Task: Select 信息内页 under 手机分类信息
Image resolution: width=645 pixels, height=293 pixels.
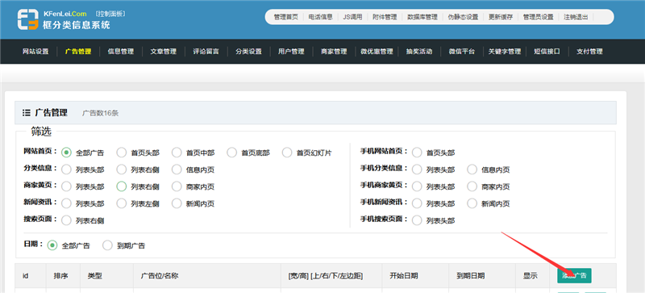Action: tap(472, 170)
